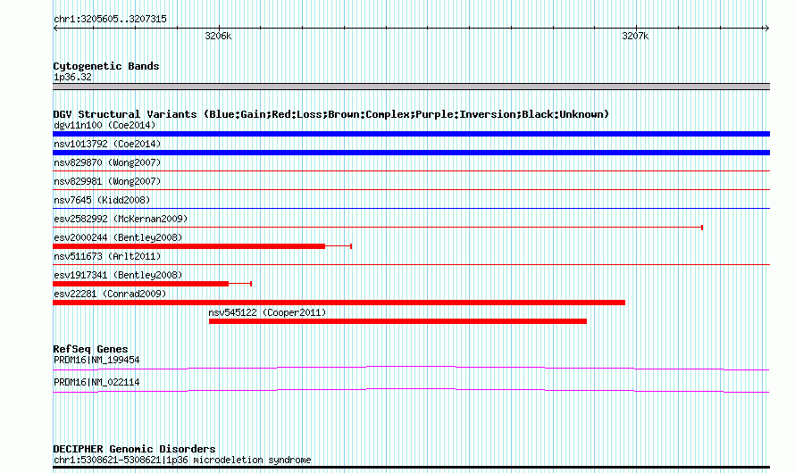This screenshot has width=795, height=473.
Task: Open the PRDM16|NM_022114 gene label
Action: [96, 382]
